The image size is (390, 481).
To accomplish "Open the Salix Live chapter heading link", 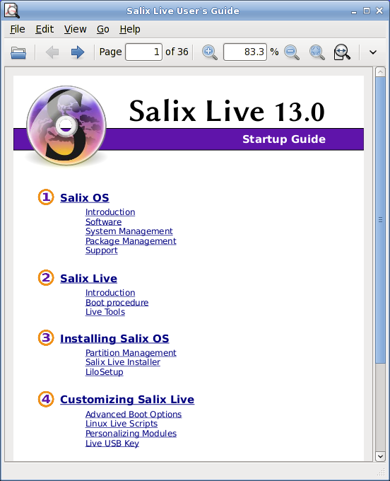I will (x=88, y=279).
